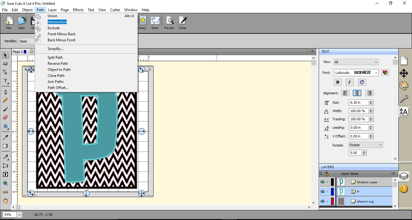Select the Spiral shapes tool
Viewport: 412px width, 220px height.
[5, 126]
